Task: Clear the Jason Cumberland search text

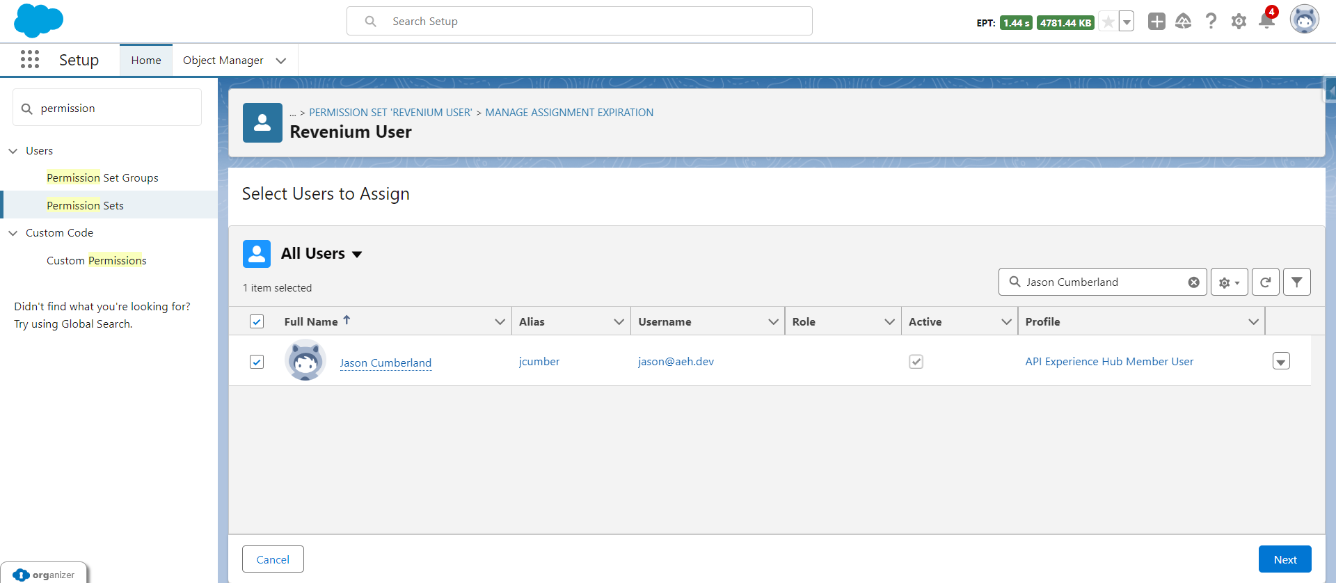Action: tap(1193, 282)
